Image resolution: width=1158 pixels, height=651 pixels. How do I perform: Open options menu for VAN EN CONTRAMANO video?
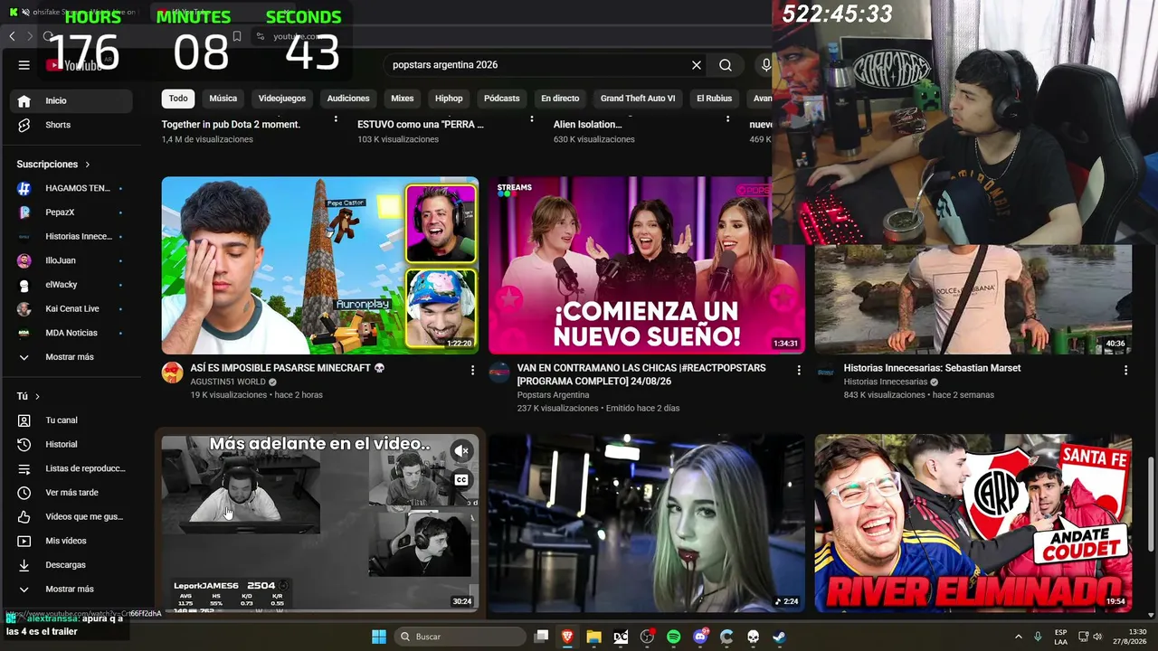coord(799,370)
